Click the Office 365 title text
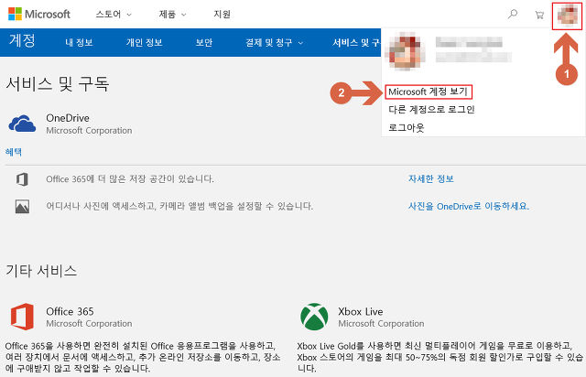Image resolution: width=586 pixels, height=377 pixels. pos(70,311)
